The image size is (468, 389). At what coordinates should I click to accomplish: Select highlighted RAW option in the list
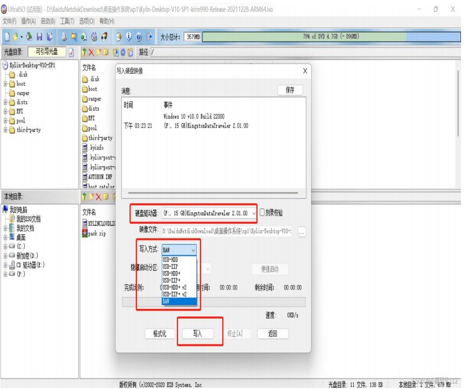coord(179,301)
